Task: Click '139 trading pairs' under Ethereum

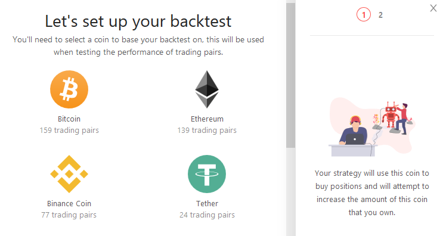Action: [207, 130]
